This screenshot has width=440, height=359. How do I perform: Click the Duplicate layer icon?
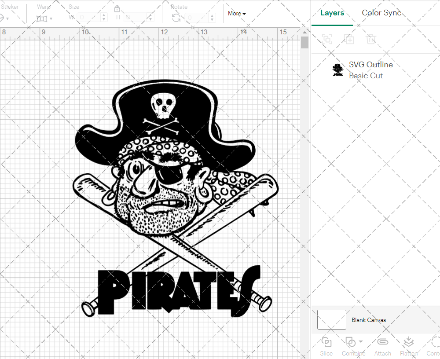tap(349, 39)
